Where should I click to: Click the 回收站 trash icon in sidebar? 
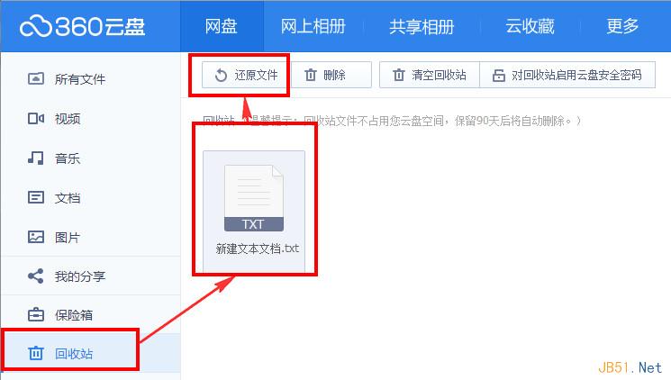coord(36,354)
